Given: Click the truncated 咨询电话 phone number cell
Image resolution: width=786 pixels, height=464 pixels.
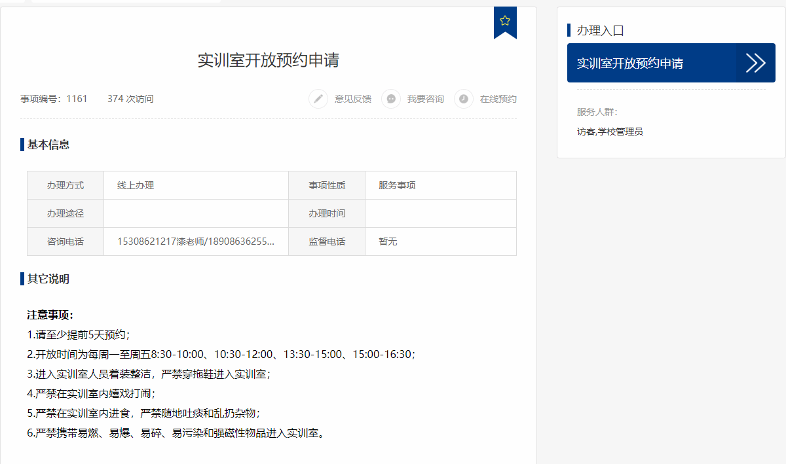Looking at the screenshot, I should tap(195, 241).
